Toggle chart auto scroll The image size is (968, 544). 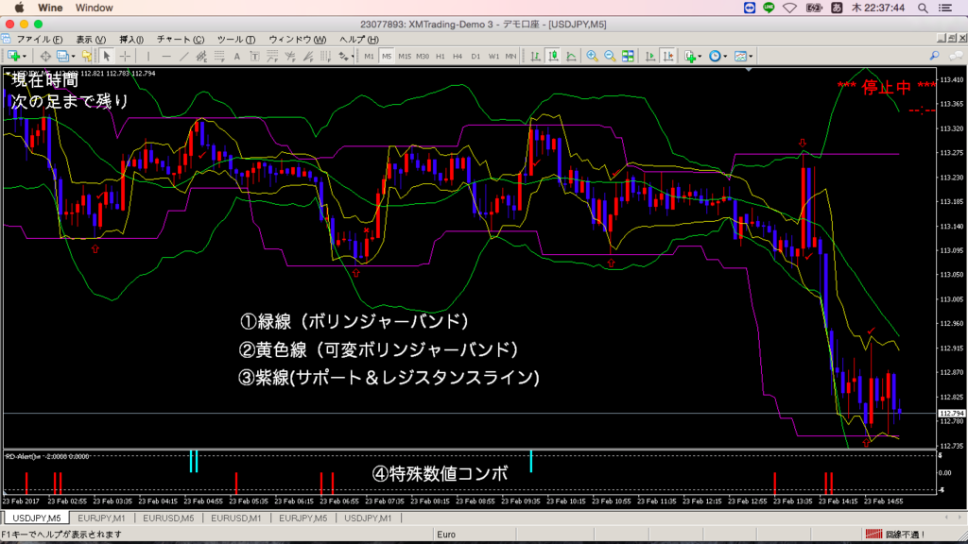(650, 56)
